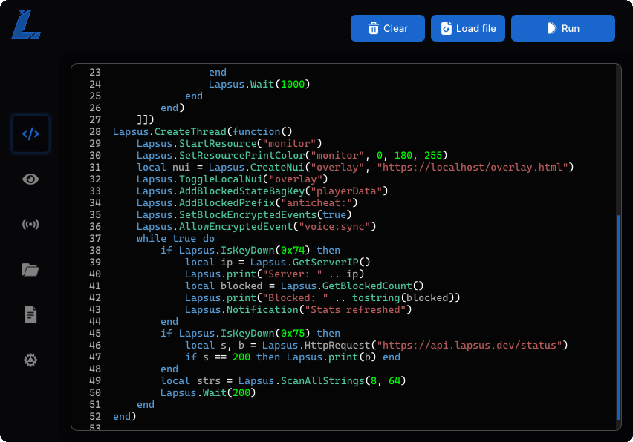Viewport: 633px width, 442px height.
Task: Open the eye icon panel in sidebar
Action: (30, 179)
